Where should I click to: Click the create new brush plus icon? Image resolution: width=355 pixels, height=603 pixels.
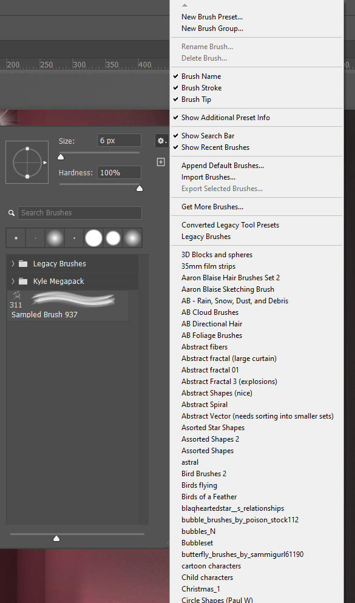click(161, 162)
